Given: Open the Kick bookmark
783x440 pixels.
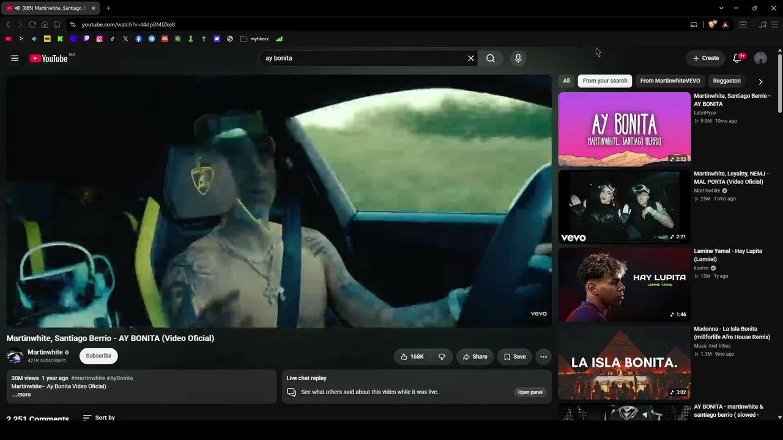Looking at the screenshot, I should coord(60,38).
